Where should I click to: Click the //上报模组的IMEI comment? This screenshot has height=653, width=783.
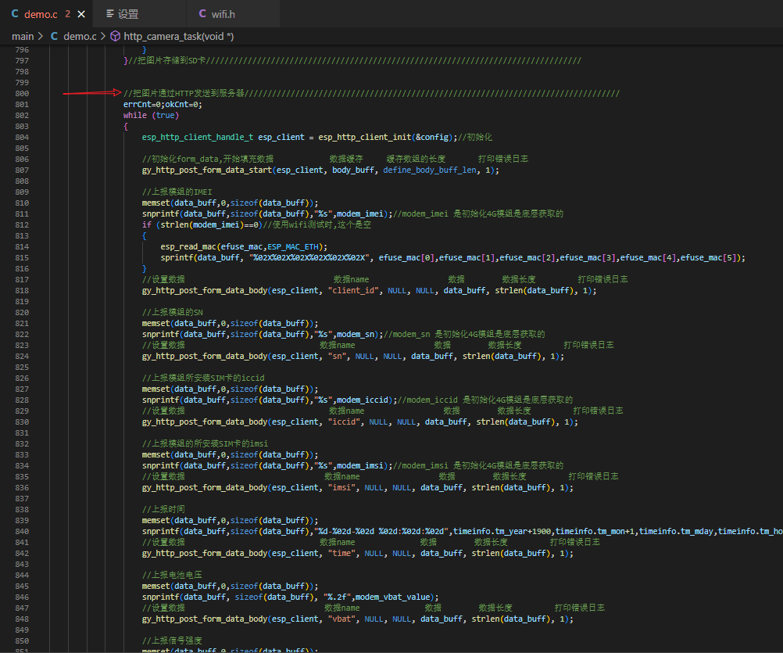click(x=177, y=192)
